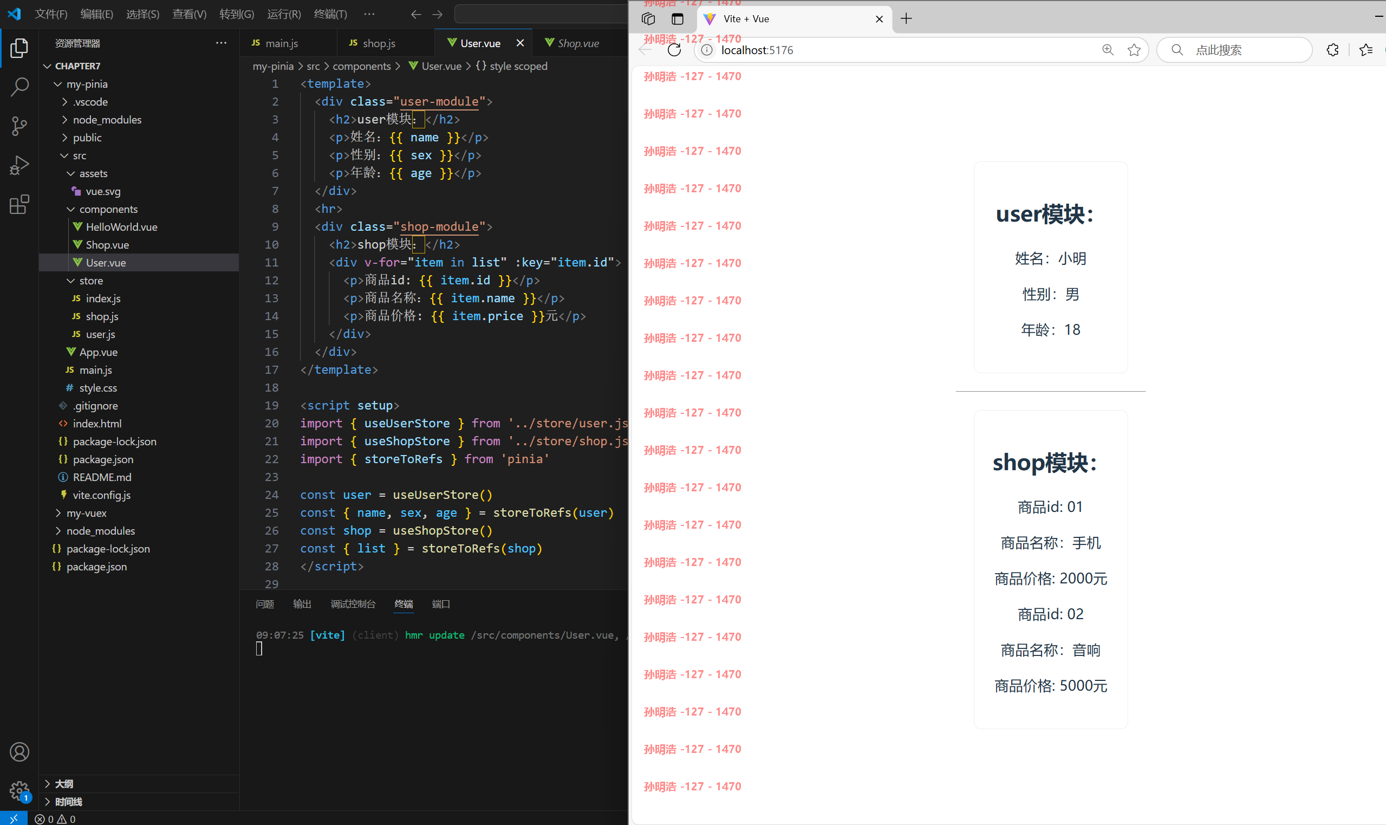Open the Manage gear settings icon
1386x825 pixels.
[19, 789]
